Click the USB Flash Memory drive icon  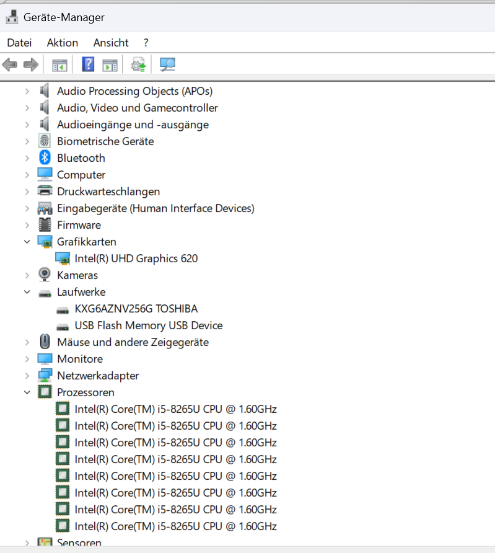coord(63,327)
